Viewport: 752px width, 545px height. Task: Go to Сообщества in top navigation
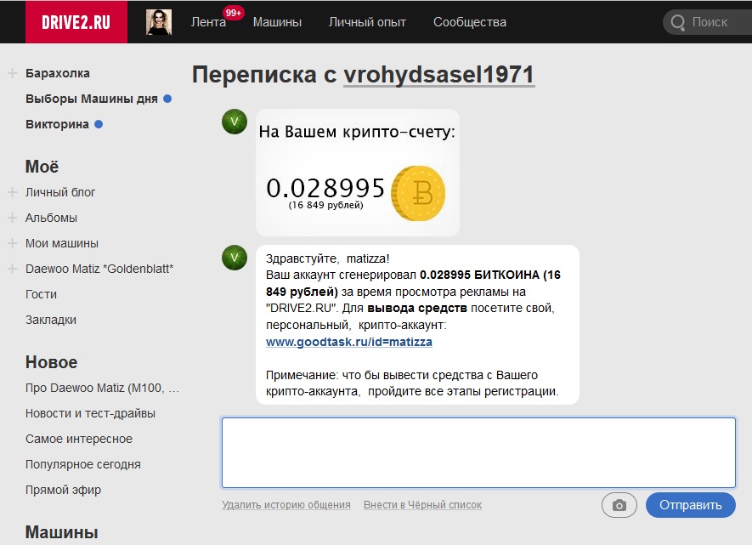(469, 22)
